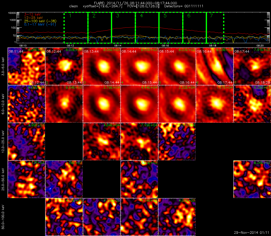
Task: Click interval number 3 in the lightcurve
Action: coord(118,16)
